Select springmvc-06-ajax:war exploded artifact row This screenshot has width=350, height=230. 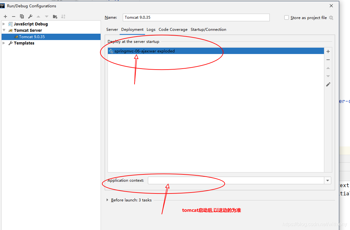click(x=216, y=51)
